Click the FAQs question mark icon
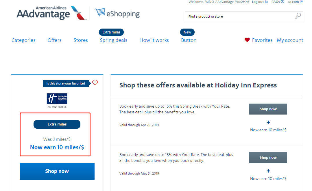Image resolution: width=312 pixels, height=191 pixels. pos(283,2)
